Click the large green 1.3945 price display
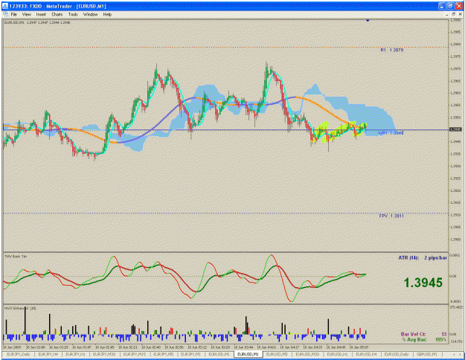The height and width of the screenshot is (360, 465). (x=423, y=283)
